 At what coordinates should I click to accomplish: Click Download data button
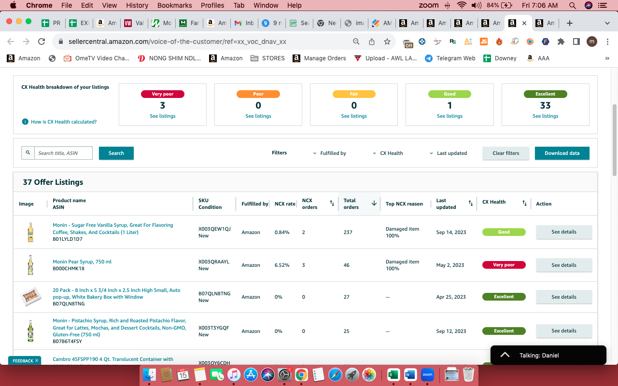[x=562, y=153]
